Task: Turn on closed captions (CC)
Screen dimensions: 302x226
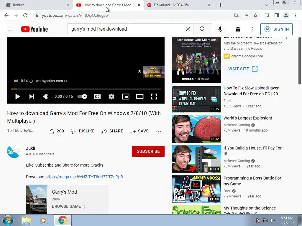Action: pyautogui.click(x=97, y=97)
